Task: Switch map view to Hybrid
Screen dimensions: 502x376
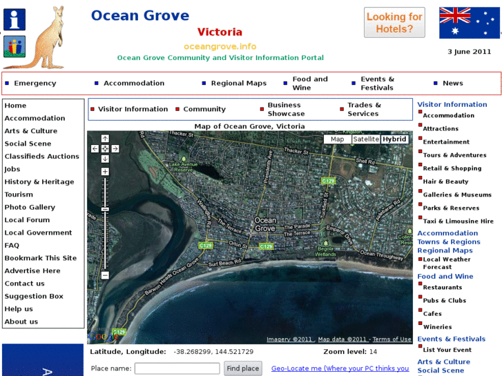Action: tap(394, 139)
